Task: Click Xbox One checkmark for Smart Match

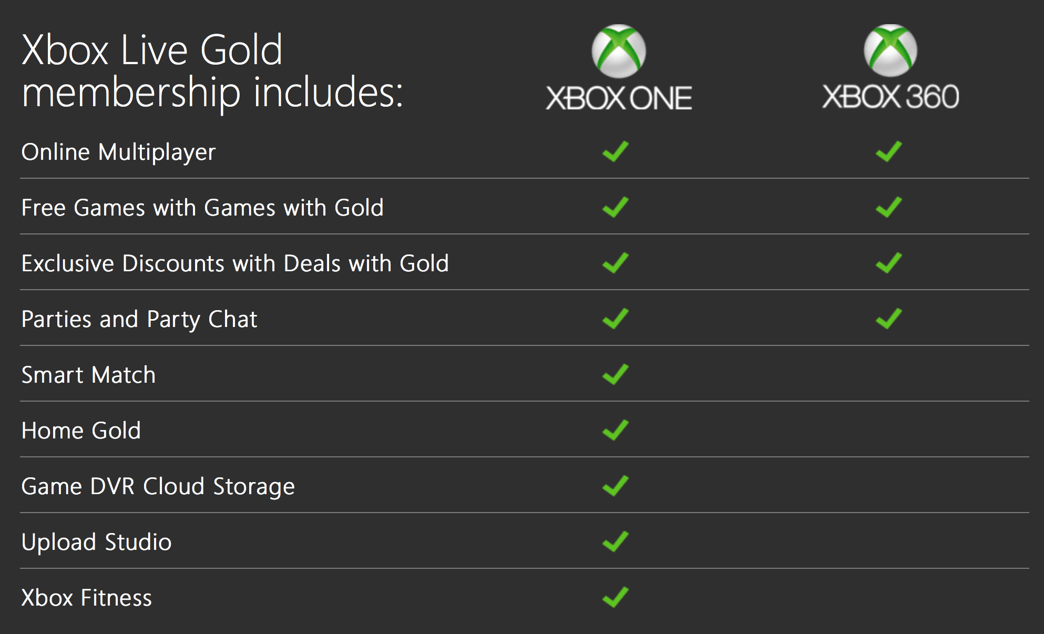Action: tap(616, 374)
